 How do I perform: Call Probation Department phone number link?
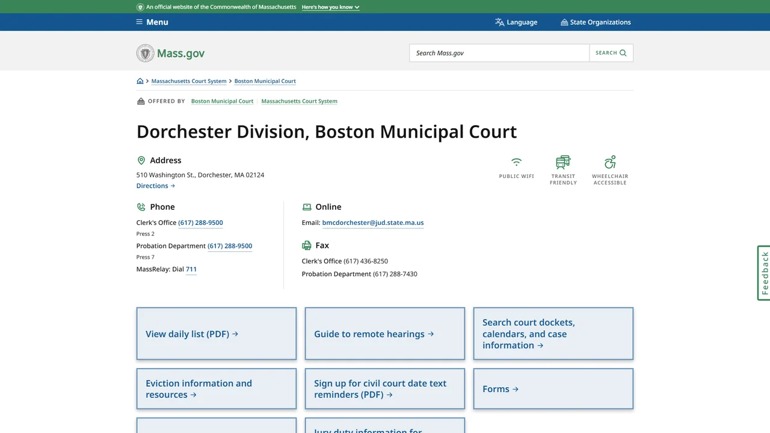230,246
